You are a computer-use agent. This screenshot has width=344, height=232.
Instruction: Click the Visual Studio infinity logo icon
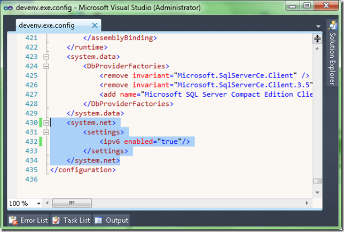click(x=8, y=8)
